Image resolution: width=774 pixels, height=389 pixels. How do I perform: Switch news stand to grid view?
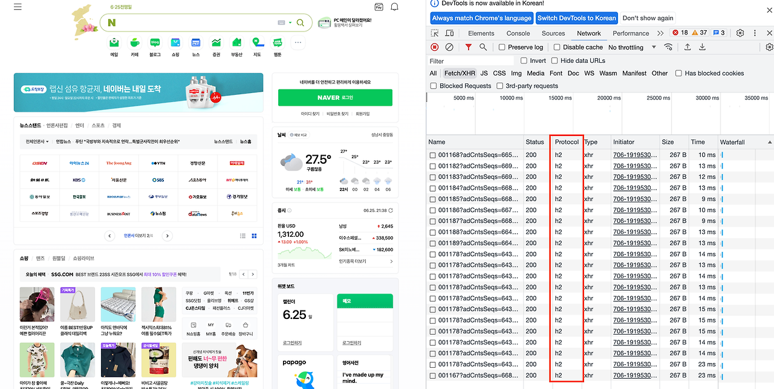(x=254, y=236)
